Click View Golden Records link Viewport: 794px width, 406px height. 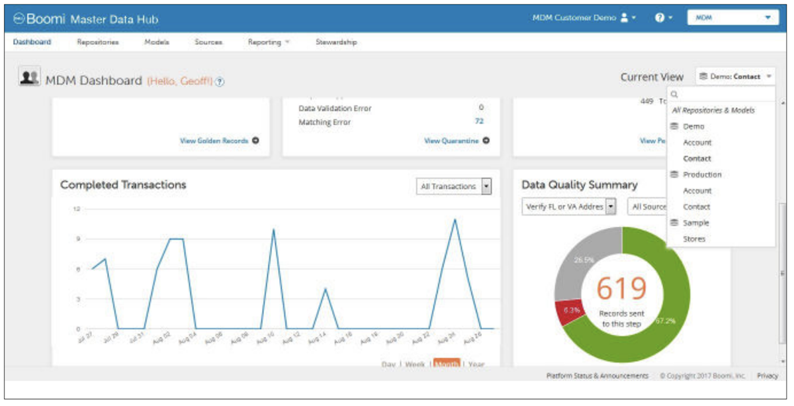click(214, 141)
